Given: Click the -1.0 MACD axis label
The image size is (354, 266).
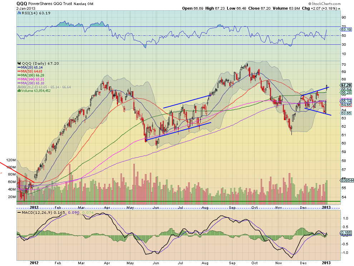Looking at the screenshot, I should coord(345,253).
